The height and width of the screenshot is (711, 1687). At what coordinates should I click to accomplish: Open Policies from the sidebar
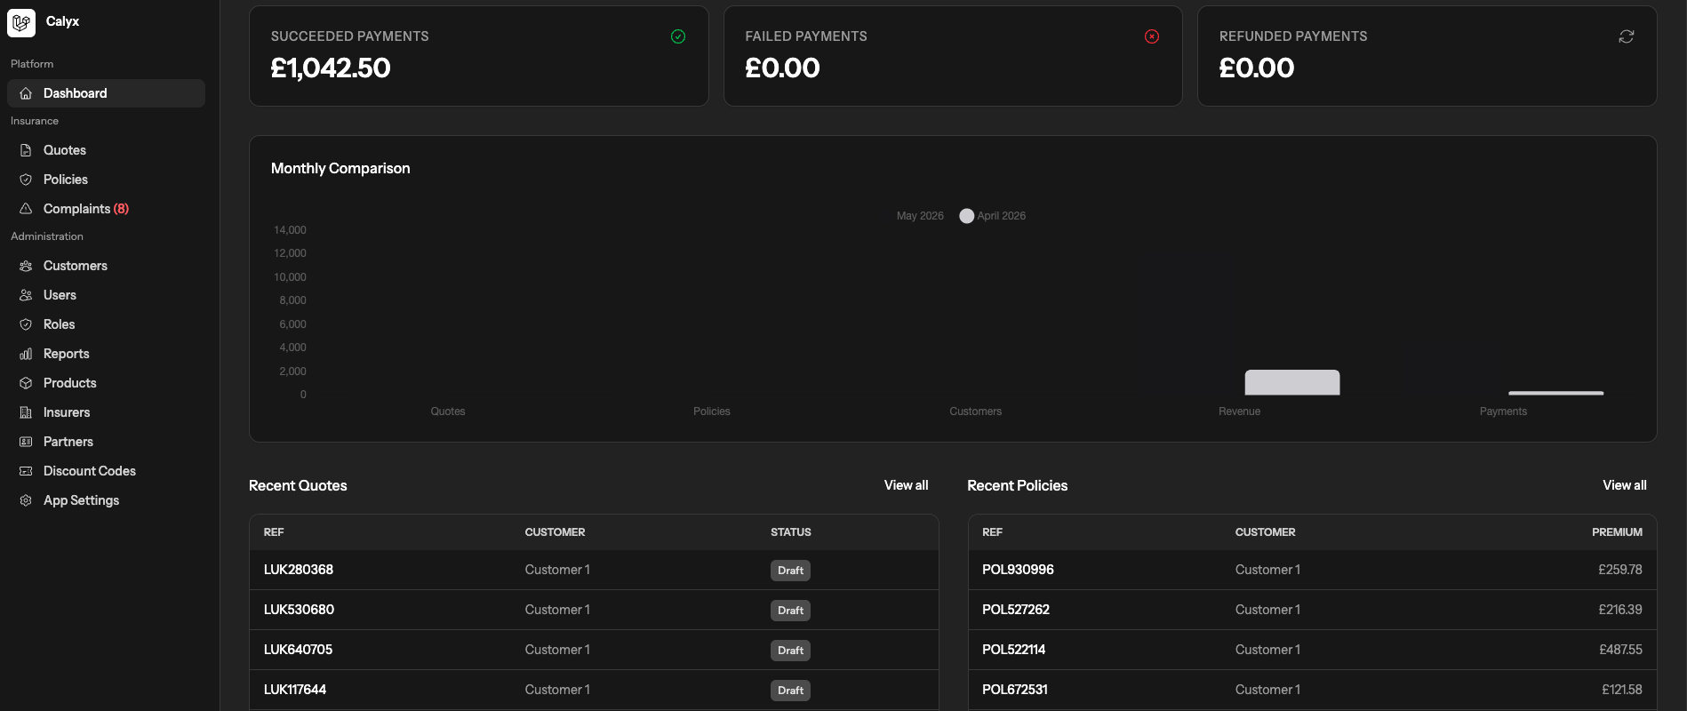[106, 180]
